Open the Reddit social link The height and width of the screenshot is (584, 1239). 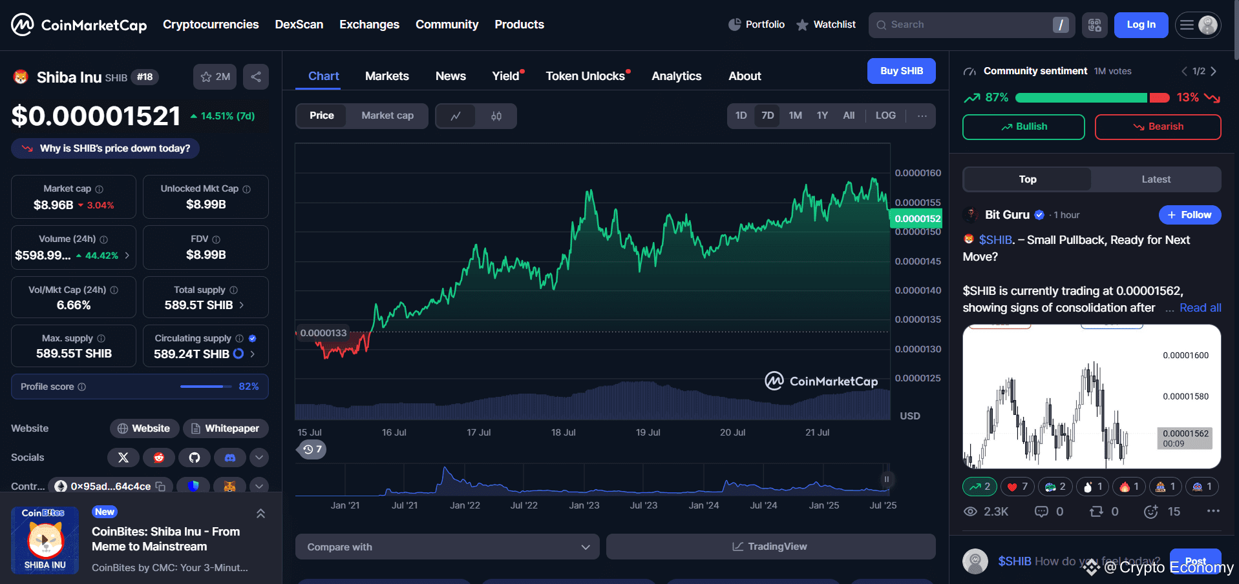pyautogui.click(x=159, y=458)
